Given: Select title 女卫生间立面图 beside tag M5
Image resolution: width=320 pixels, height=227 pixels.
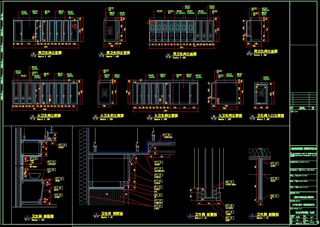Looking at the screenshot, I should click(x=49, y=115).
